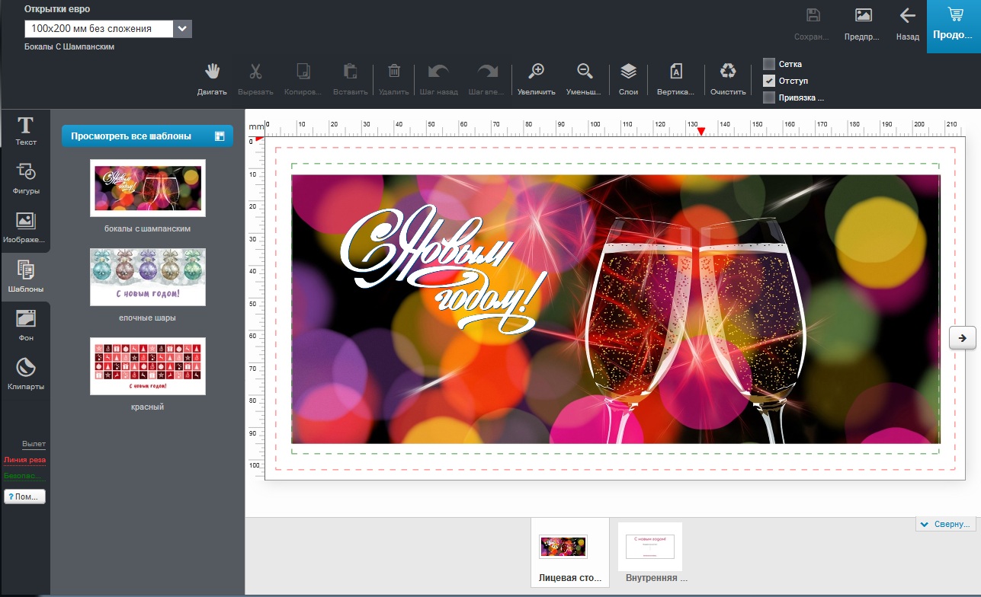Open the Текст tool in sidebar
Screen dimensions: 981x597
coord(26,131)
